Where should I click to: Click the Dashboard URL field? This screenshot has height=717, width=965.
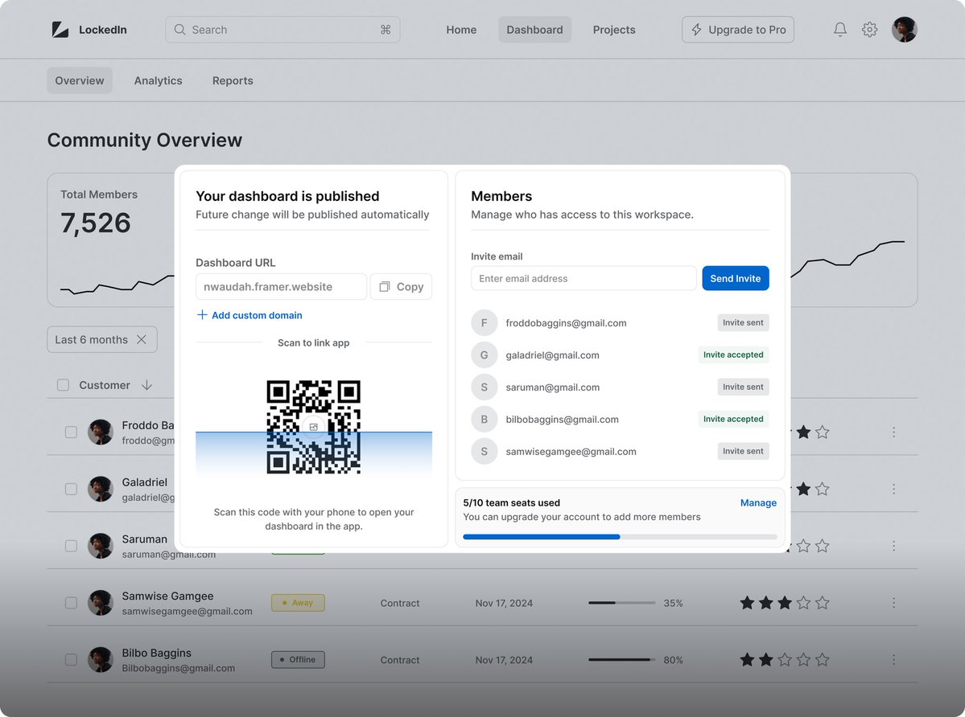[281, 286]
